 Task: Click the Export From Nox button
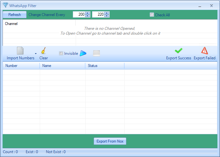coord(110,141)
